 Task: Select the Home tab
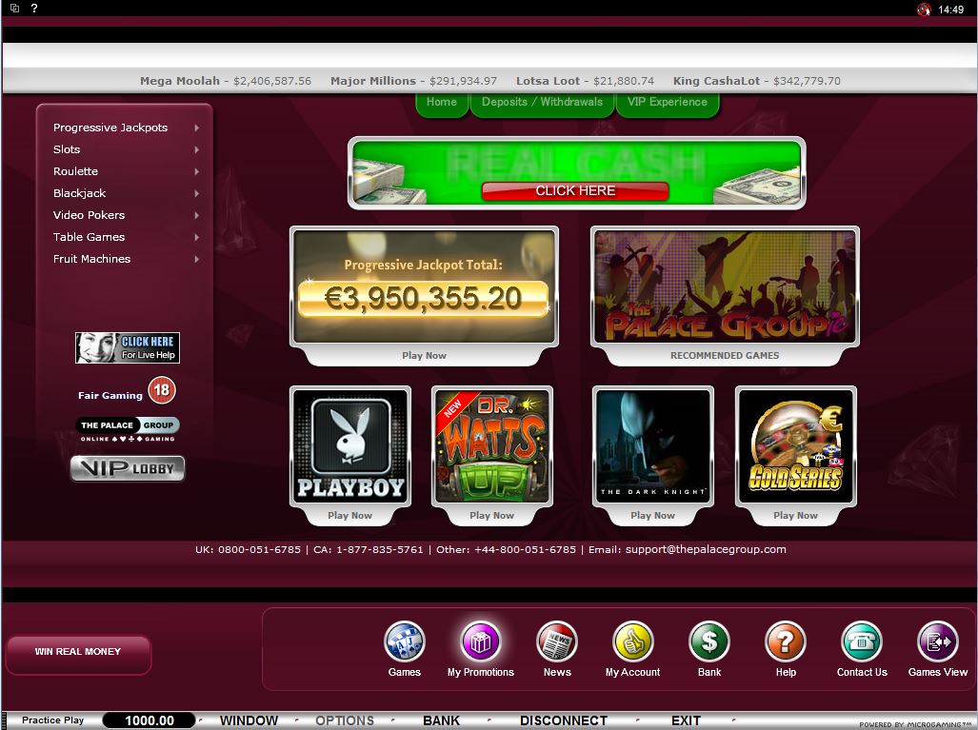pyautogui.click(x=442, y=103)
